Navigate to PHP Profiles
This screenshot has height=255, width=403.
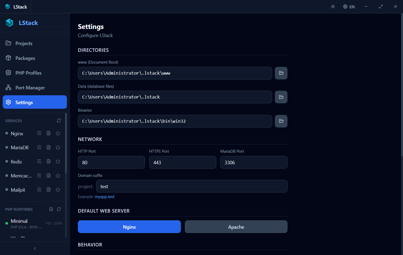point(35,73)
